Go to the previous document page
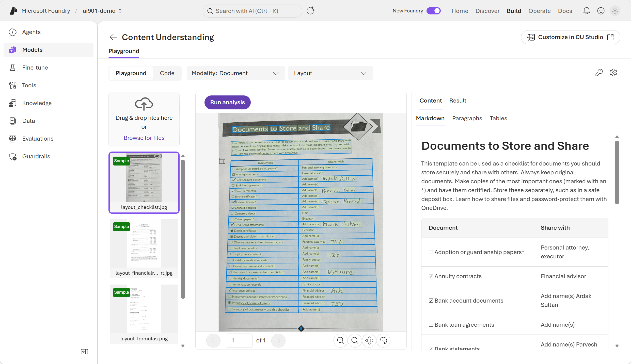Viewport: 631px width, 364px height. [213, 340]
